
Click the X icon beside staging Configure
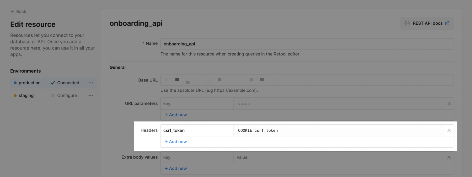pyautogui.click(x=53, y=96)
